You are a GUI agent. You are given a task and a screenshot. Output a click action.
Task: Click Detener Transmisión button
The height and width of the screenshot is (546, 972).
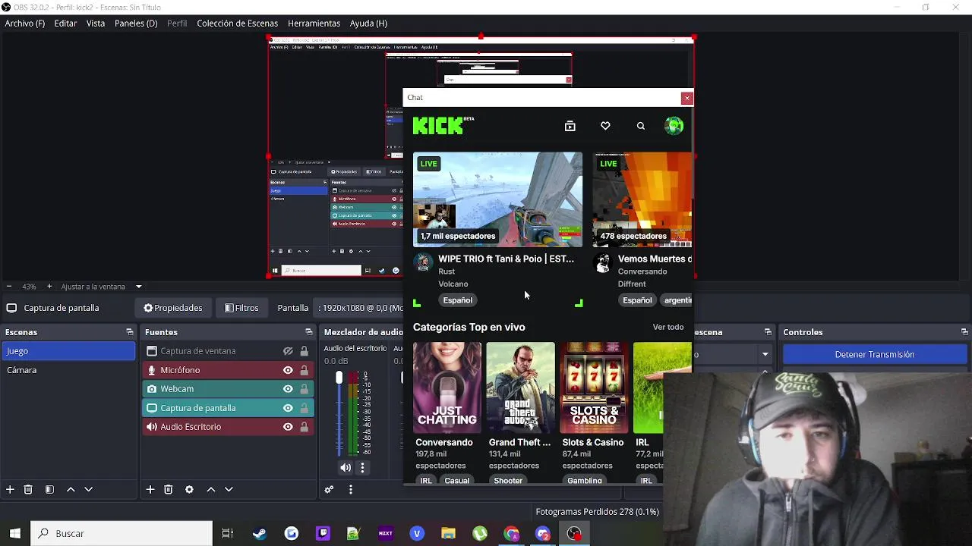tap(875, 354)
